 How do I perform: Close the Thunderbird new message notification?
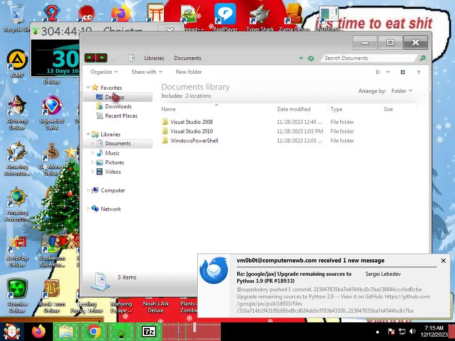click(x=443, y=260)
